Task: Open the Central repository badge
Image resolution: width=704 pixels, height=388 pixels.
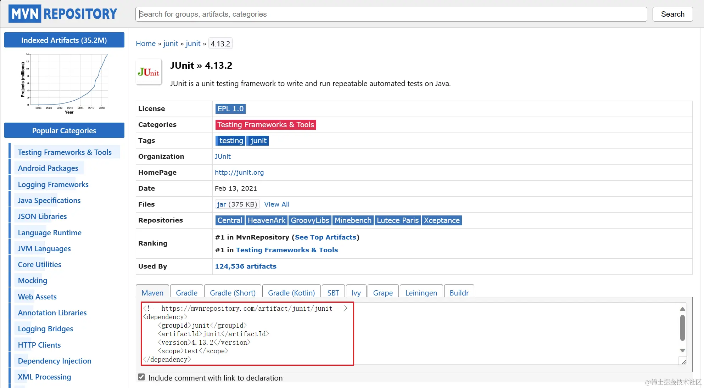Action: point(229,220)
